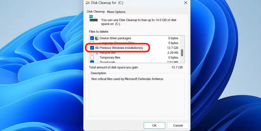This screenshot has height=131, width=261.
Task: Click the C: drive icon
Action: [93, 18]
